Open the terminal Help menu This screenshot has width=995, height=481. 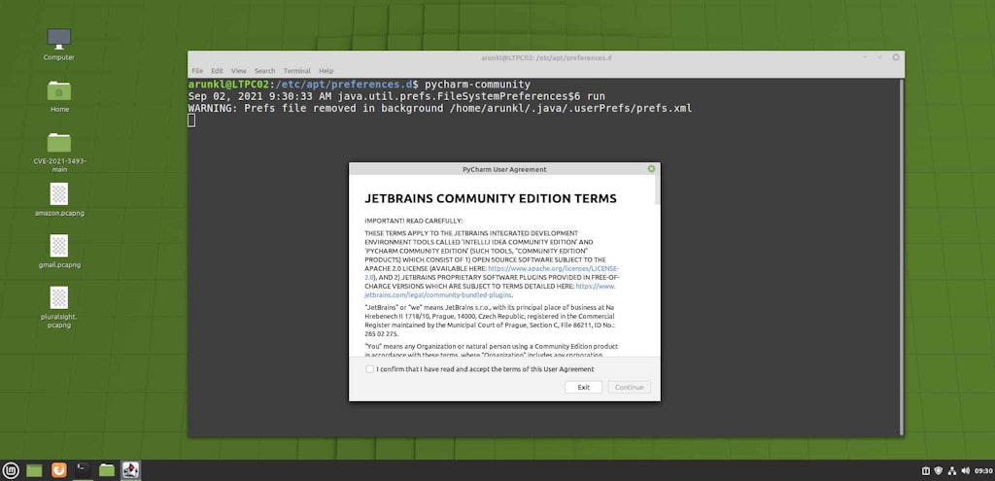coord(326,70)
